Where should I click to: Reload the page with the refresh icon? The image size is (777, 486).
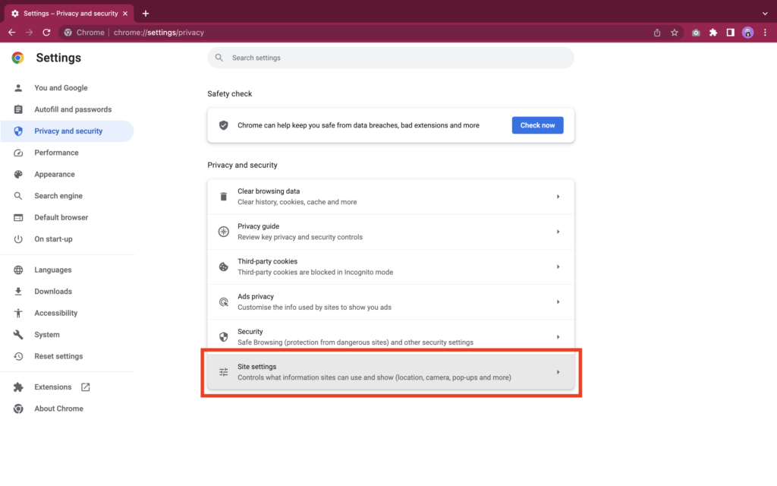click(x=47, y=32)
